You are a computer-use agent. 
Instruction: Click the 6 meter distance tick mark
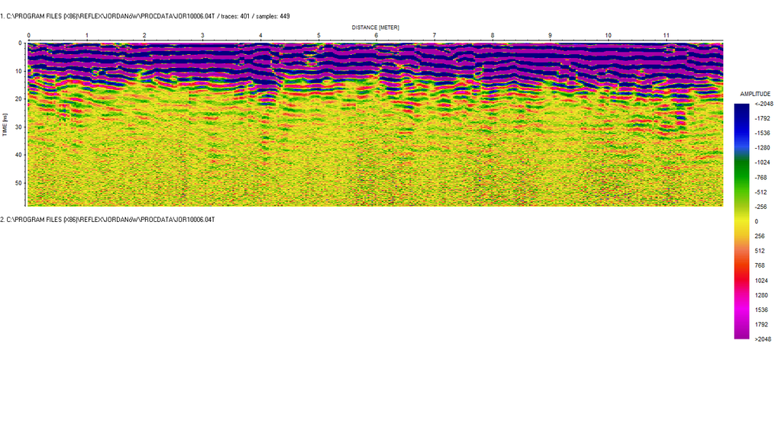click(376, 36)
